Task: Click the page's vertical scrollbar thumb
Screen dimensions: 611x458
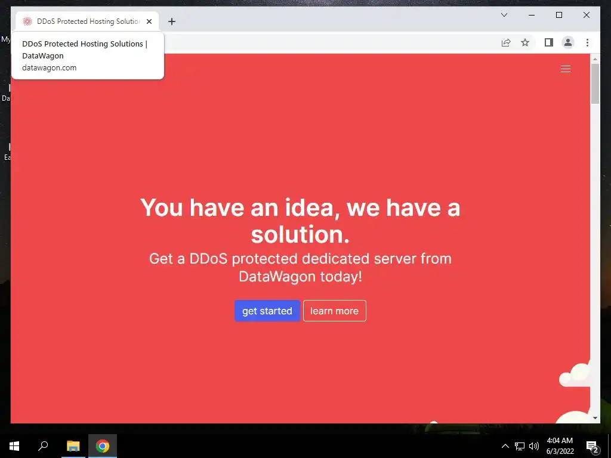Action: tap(595, 83)
